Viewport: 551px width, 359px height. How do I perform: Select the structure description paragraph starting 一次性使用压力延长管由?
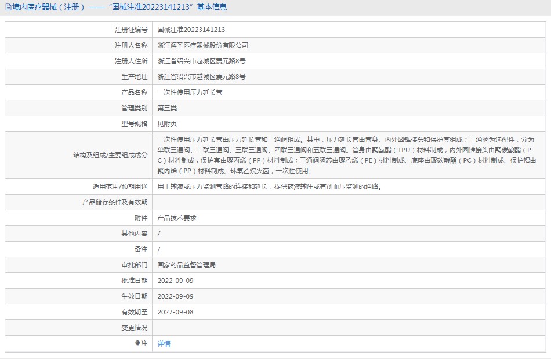tap(347, 155)
